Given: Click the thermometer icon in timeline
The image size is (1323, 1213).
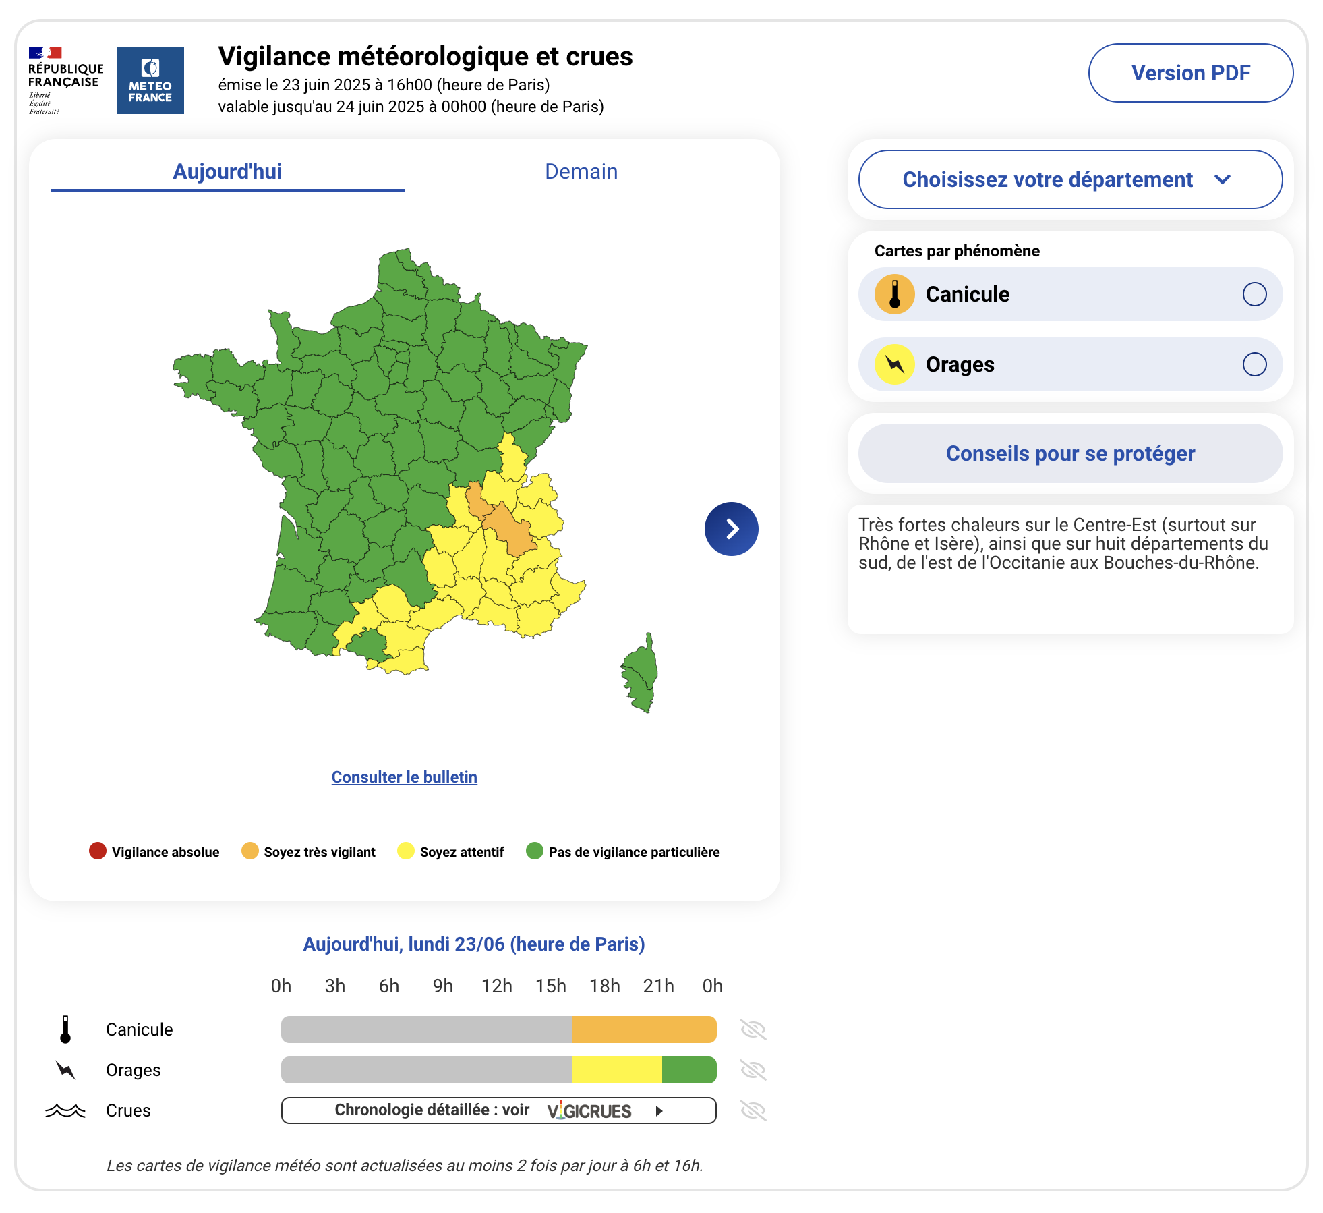Looking at the screenshot, I should tap(65, 1029).
